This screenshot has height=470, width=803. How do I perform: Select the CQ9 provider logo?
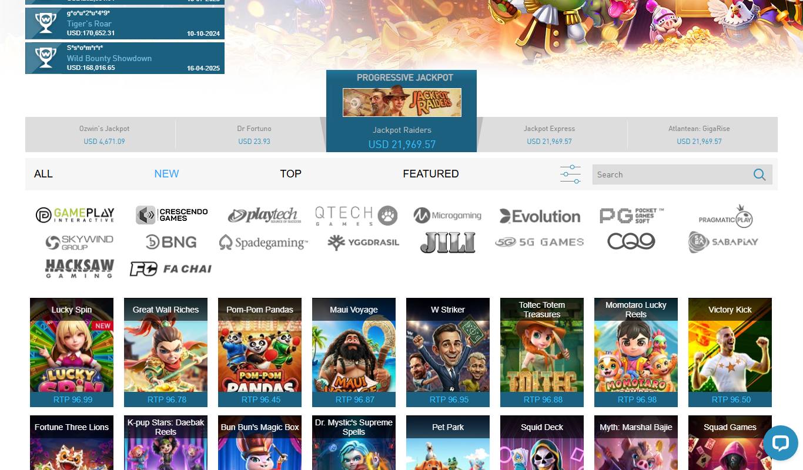point(631,241)
